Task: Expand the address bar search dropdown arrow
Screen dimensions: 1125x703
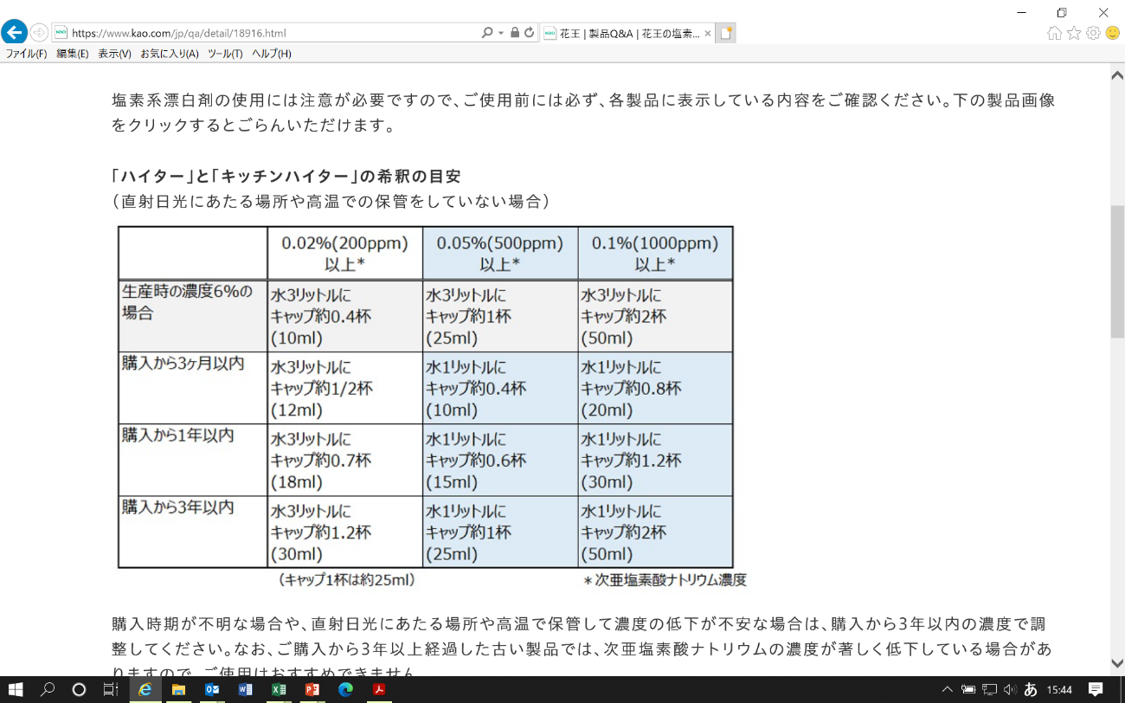Action: 500,33
